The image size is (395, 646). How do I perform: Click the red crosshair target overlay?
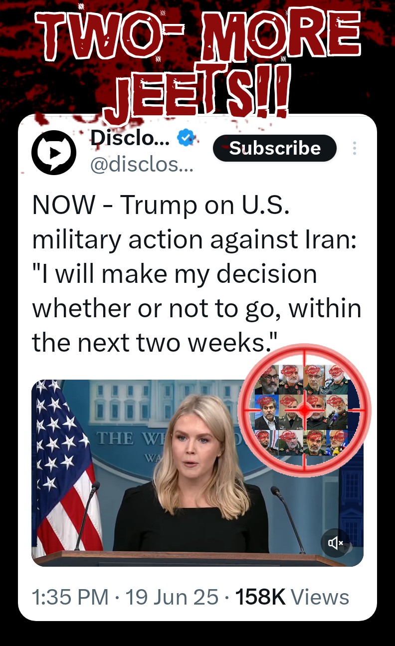point(304,410)
